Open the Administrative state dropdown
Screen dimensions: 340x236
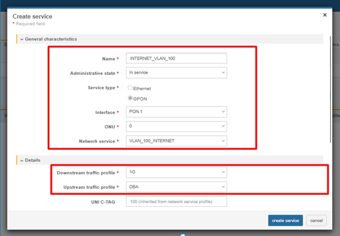pos(176,73)
